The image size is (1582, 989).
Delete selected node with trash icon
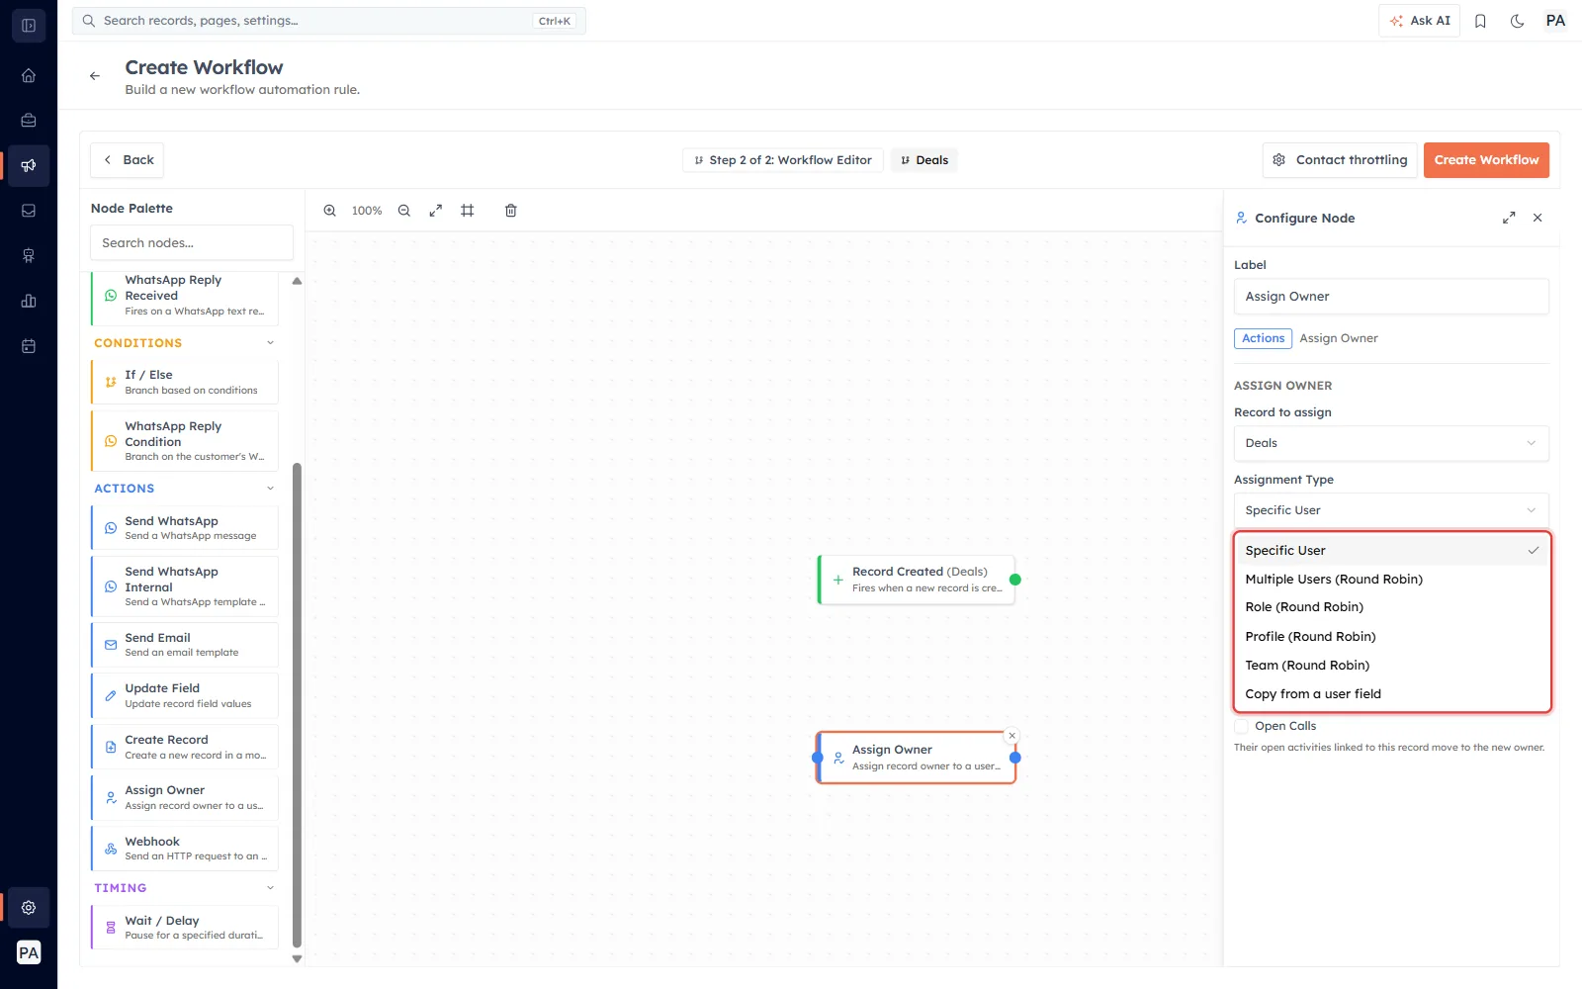point(511,211)
